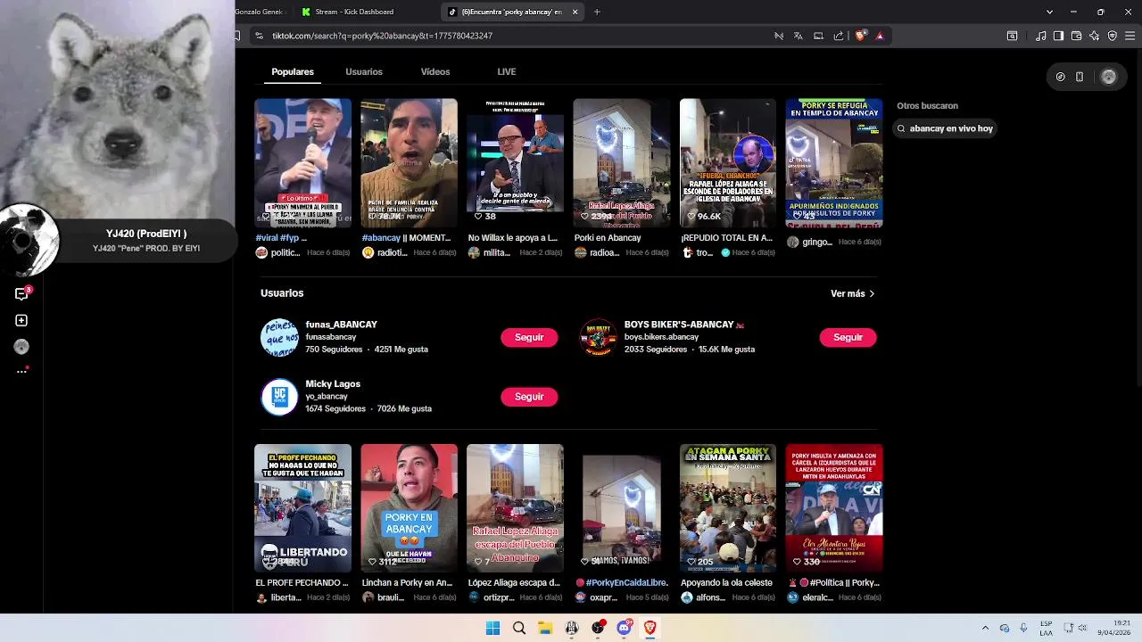Open 'Porky en Abancay' red video thumbnail

[x=409, y=508]
